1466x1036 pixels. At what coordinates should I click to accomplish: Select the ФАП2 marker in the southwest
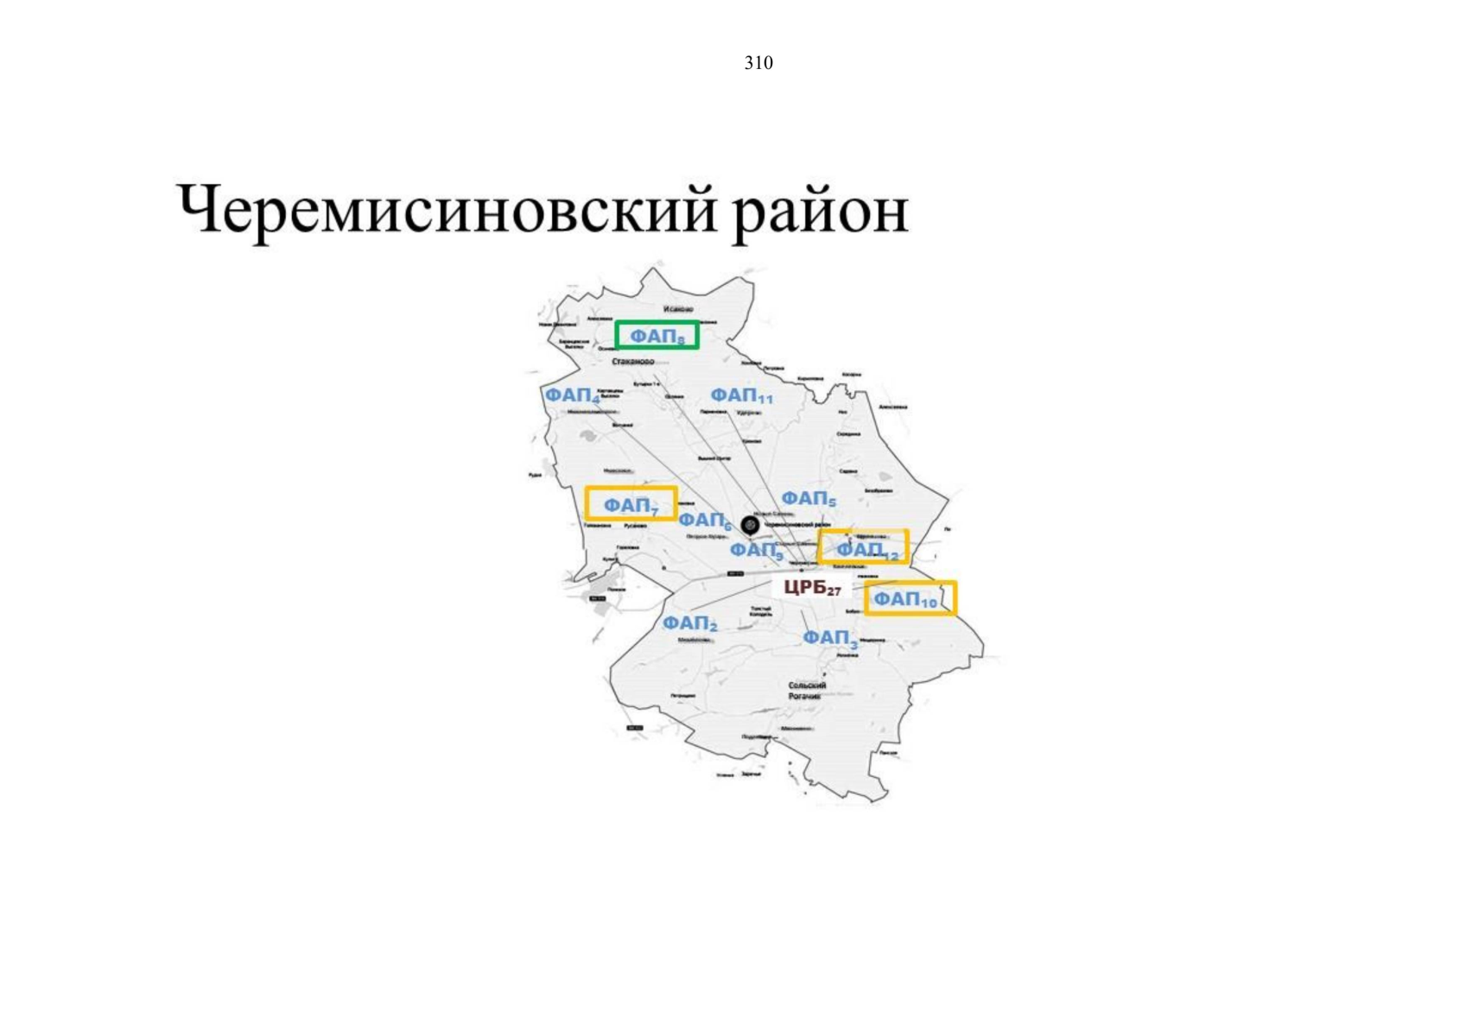click(691, 622)
